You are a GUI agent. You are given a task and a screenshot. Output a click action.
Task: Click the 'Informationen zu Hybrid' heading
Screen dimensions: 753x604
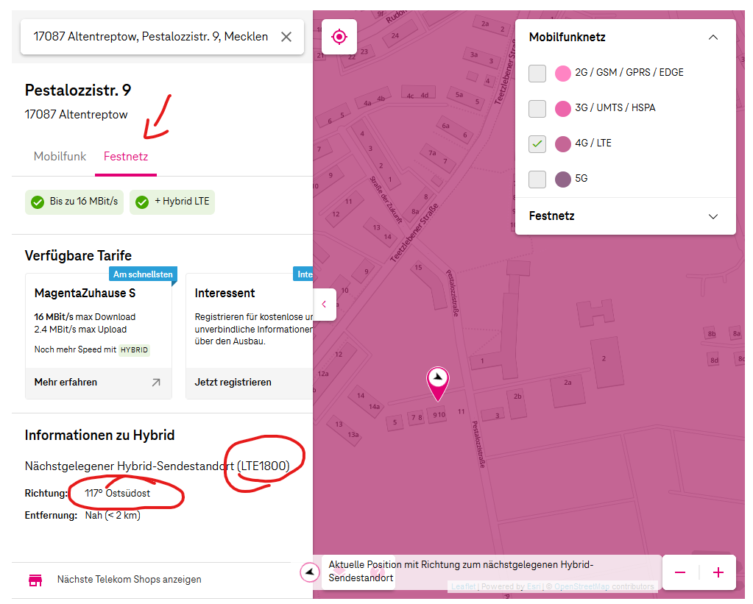tap(99, 435)
